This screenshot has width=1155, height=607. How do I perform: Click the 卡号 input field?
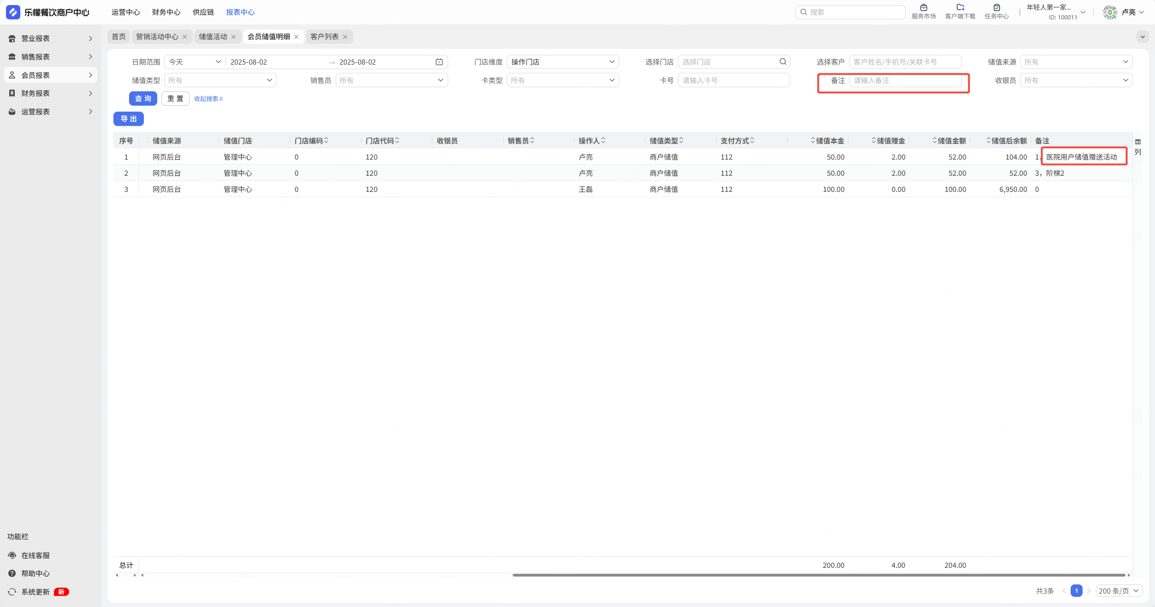734,80
